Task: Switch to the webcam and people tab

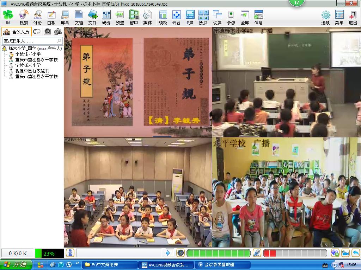Action: [58, 31]
